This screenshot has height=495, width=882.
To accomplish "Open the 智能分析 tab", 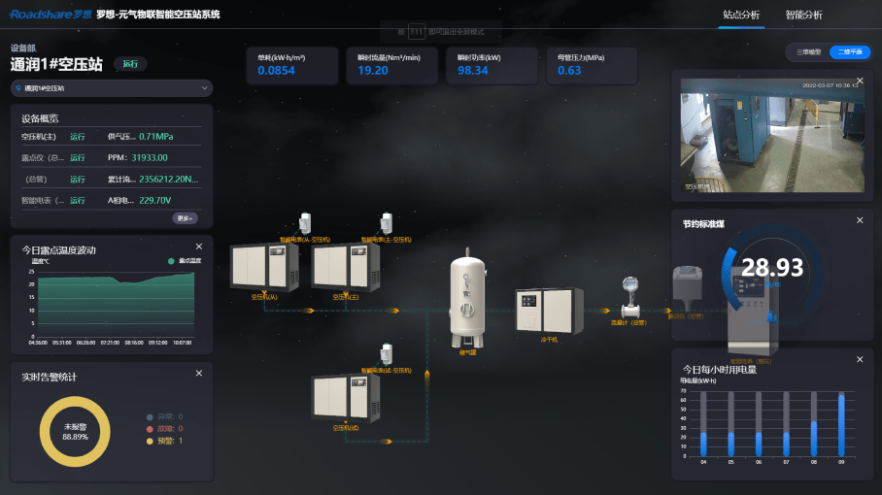I will click(803, 15).
